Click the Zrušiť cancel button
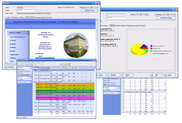 [x=170, y=75]
